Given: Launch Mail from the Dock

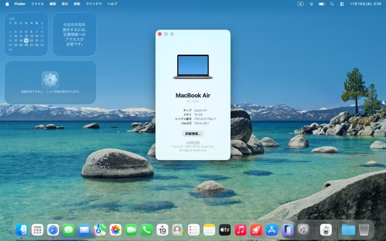Looking at the screenshot, I should 85,230.
